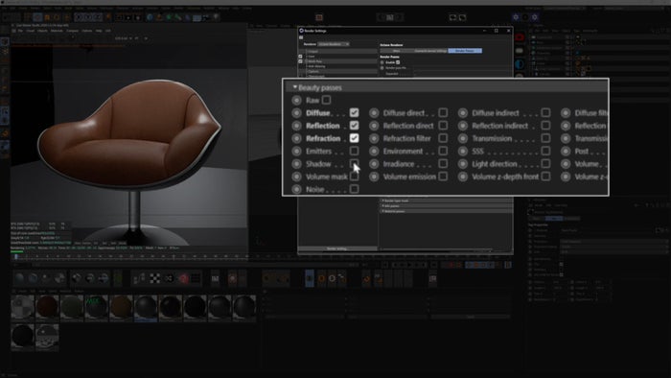Click the keyframe dot beside Noise
This screenshot has height=378, width=671.
[x=296, y=189]
